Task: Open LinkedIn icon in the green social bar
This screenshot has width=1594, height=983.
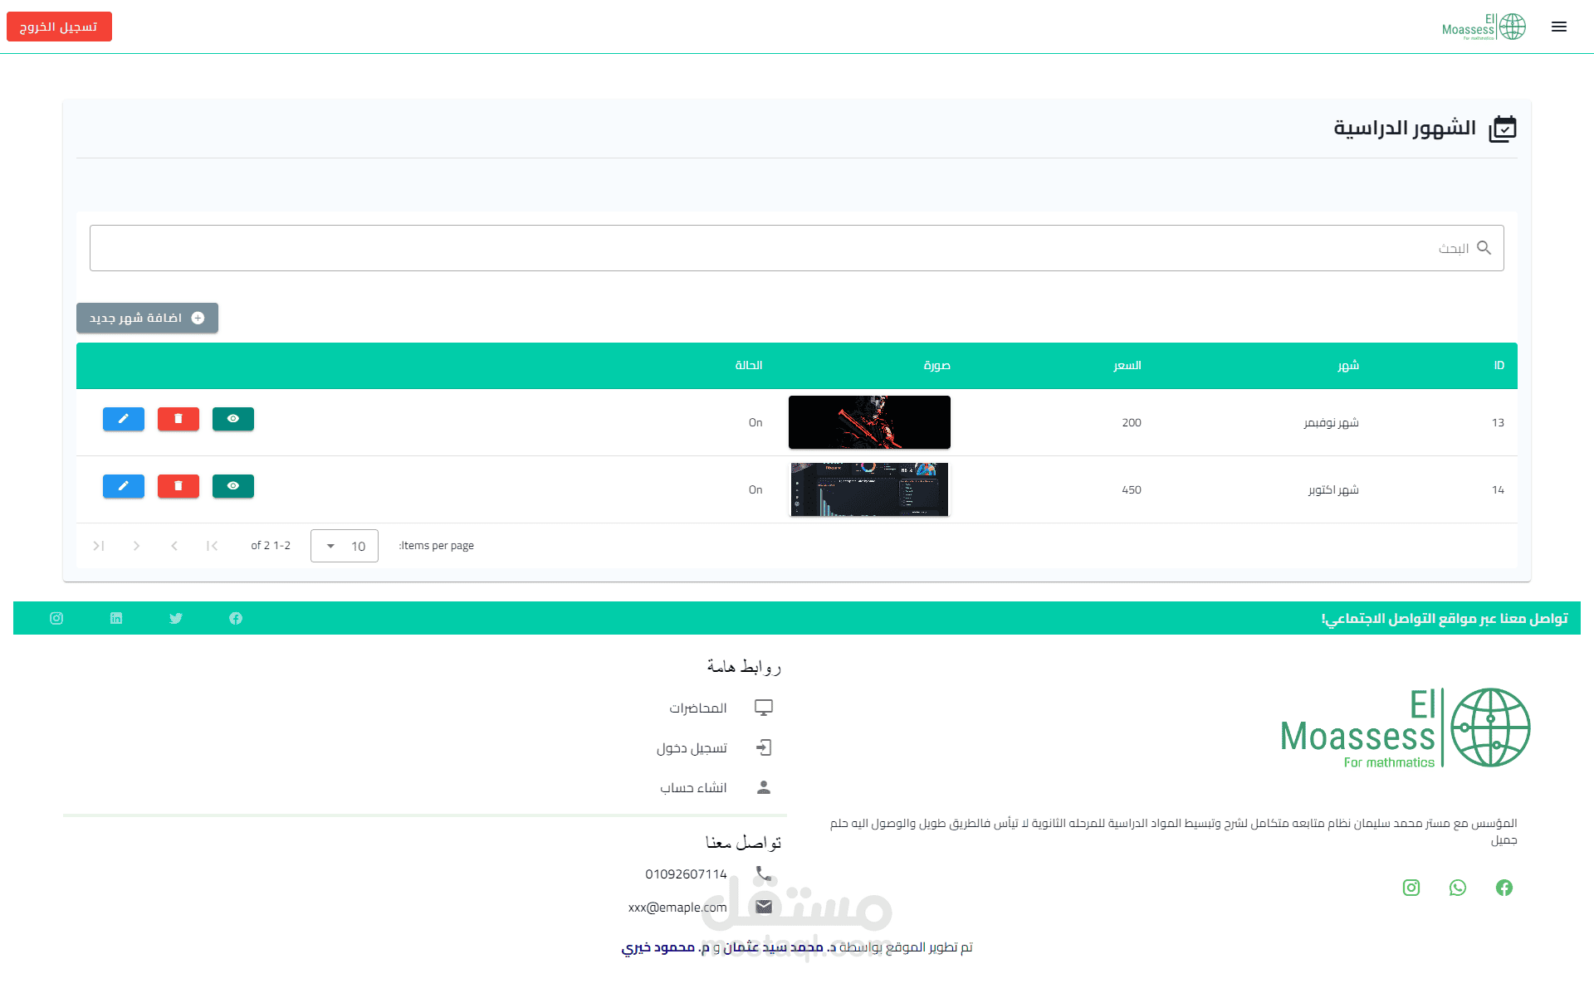Action: [x=116, y=618]
